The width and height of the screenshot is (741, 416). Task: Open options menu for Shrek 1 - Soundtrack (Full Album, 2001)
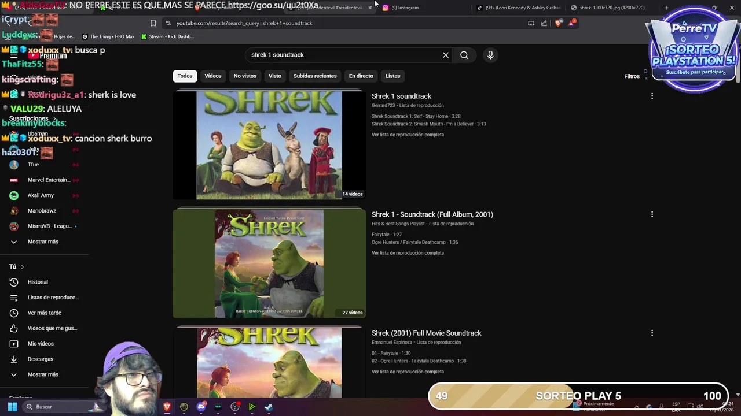click(652, 214)
